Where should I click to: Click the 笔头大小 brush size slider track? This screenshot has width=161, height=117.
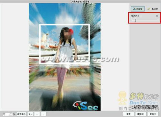(x=145, y=20)
